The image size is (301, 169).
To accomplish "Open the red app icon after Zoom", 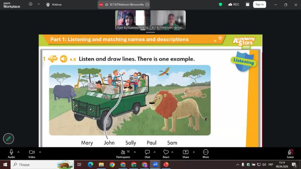I will (x=166, y=164).
